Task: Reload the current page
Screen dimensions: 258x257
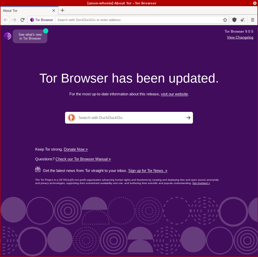Action: pyautogui.click(x=23, y=20)
